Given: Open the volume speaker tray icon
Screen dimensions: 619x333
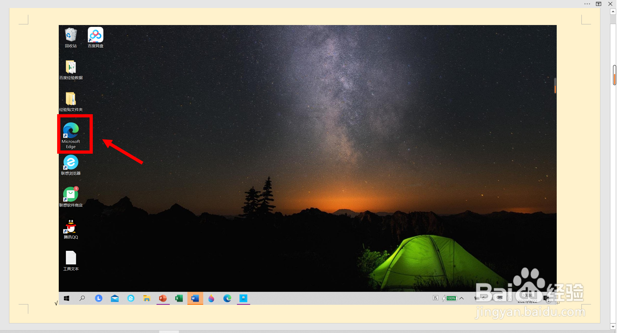Looking at the screenshot, I should (484, 298).
